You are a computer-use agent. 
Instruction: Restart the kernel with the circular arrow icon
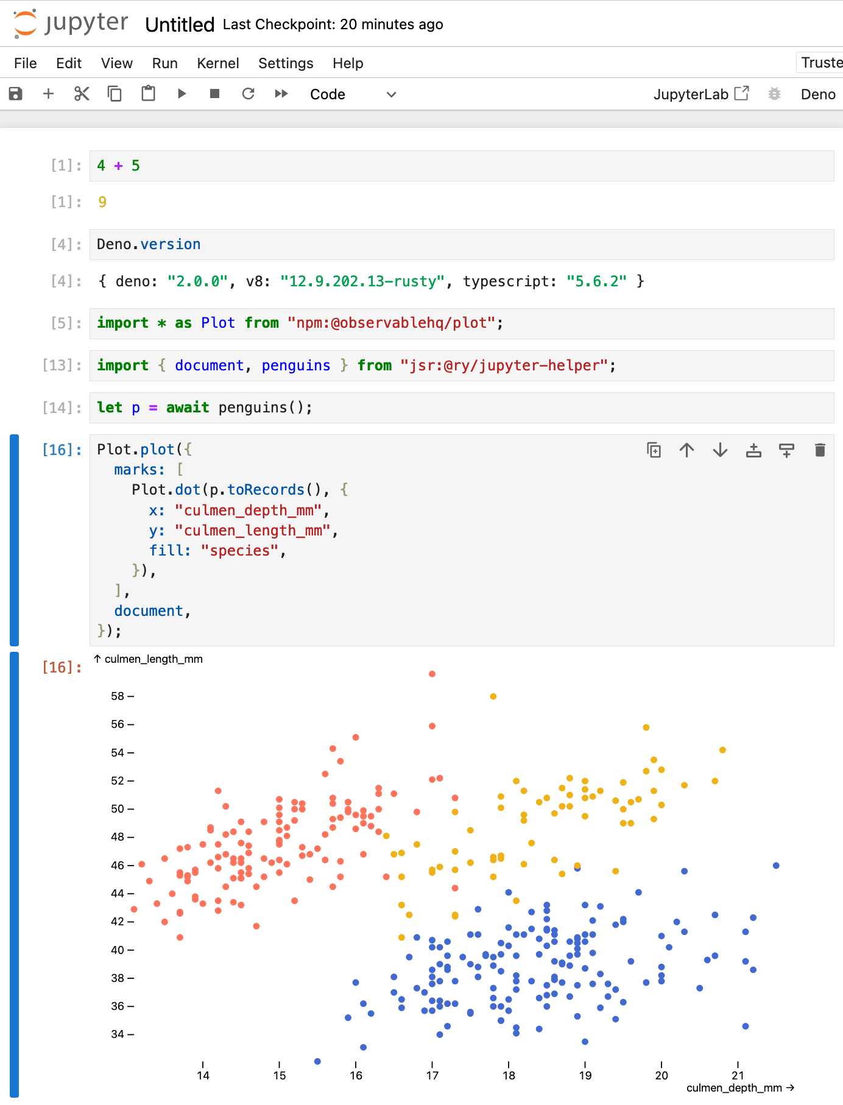pos(248,94)
